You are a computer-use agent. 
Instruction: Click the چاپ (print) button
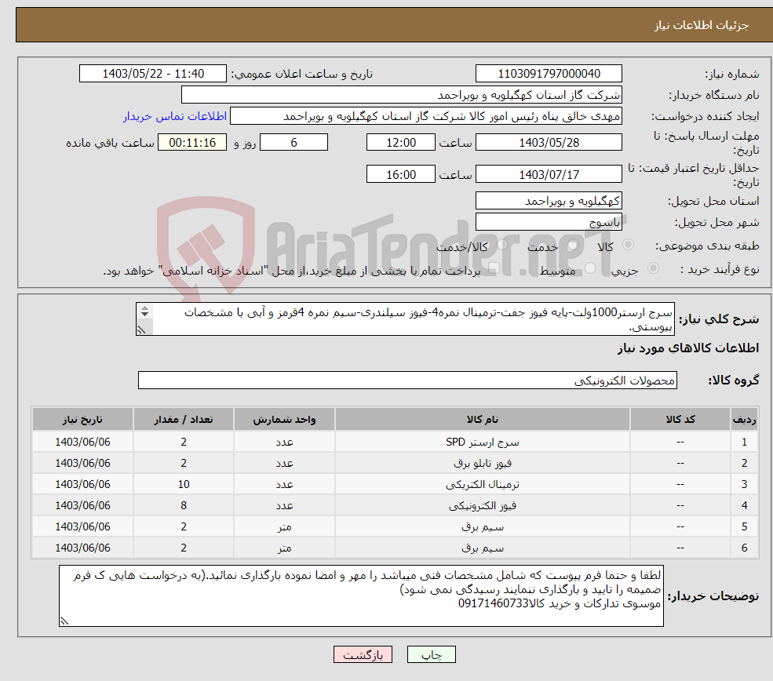(431, 654)
